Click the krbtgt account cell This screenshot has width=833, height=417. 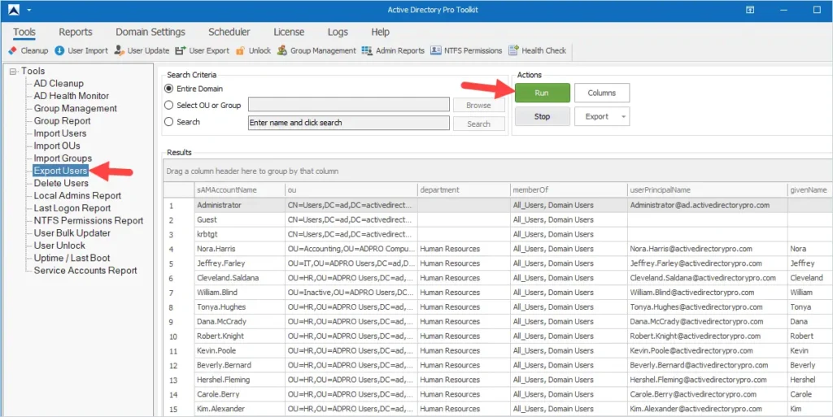(x=240, y=234)
